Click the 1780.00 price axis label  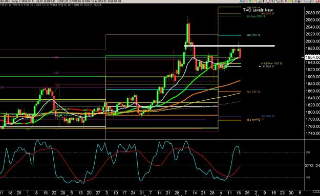tap(312, 119)
